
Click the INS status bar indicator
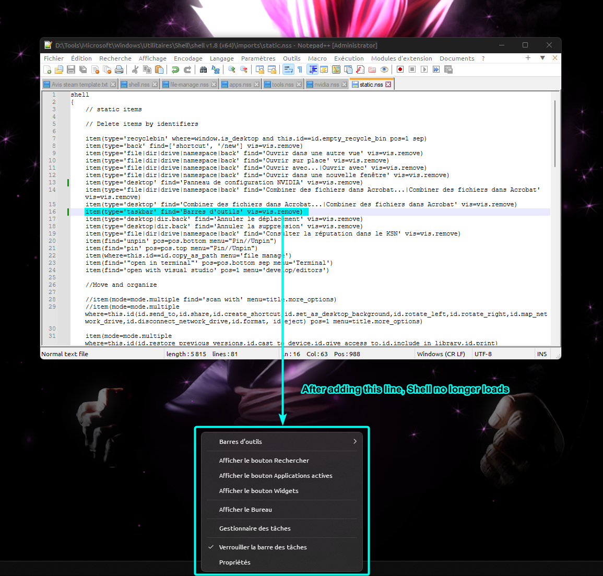coord(542,354)
